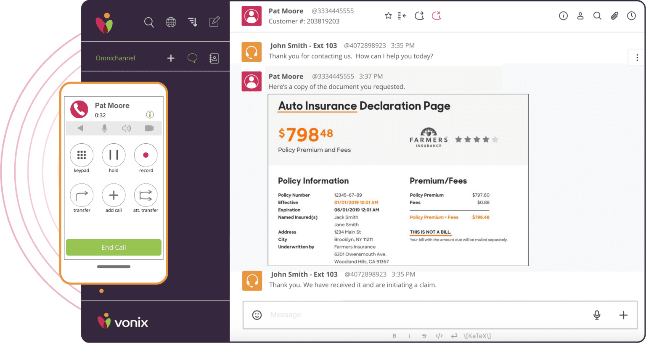
Task: Open the contacts address book icon
Action: pyautogui.click(x=214, y=58)
